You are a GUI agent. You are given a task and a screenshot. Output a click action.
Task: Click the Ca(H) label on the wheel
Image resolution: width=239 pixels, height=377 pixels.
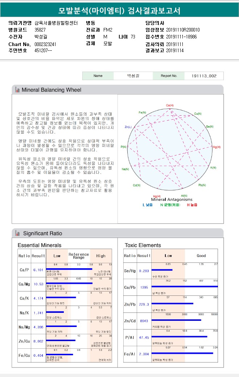click(170, 105)
